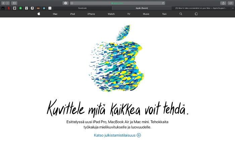Open the first black pinned tab
Viewport: 235px width, 147px height.
[3, 8]
